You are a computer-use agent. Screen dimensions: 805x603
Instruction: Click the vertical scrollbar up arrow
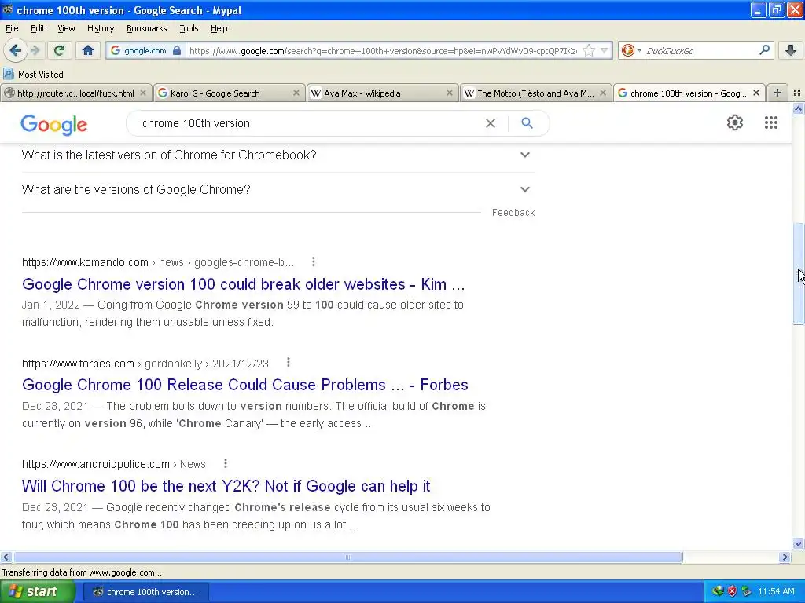[x=798, y=108]
